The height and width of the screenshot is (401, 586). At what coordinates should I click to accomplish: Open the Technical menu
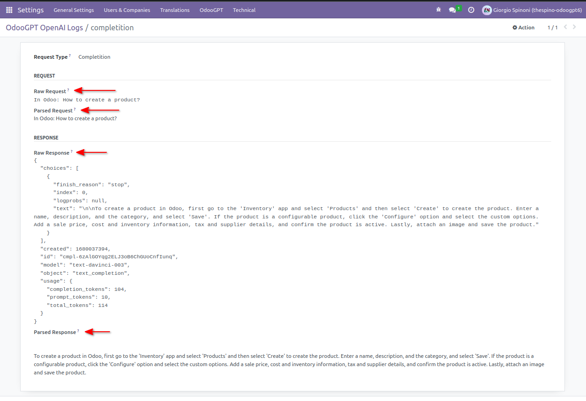[244, 10]
